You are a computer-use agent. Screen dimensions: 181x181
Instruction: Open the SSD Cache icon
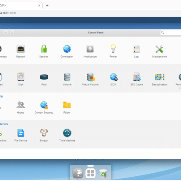click(x=137, y=77)
